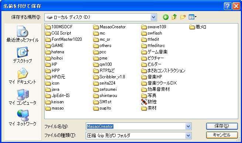Select the 100MSDCF folder
The image size is (242, 143).
pyautogui.click(x=59, y=27)
